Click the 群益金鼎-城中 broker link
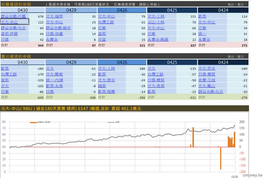Image resolution: width=264 pixels, height=178 pixels. (58, 28)
